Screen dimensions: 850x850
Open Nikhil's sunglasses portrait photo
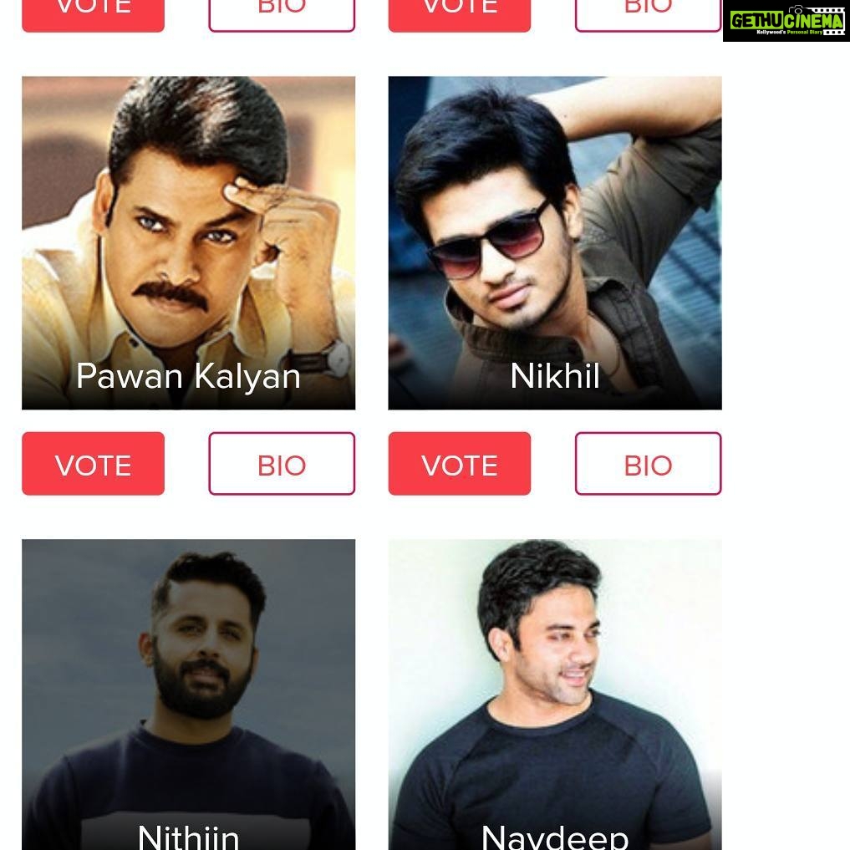(x=555, y=243)
